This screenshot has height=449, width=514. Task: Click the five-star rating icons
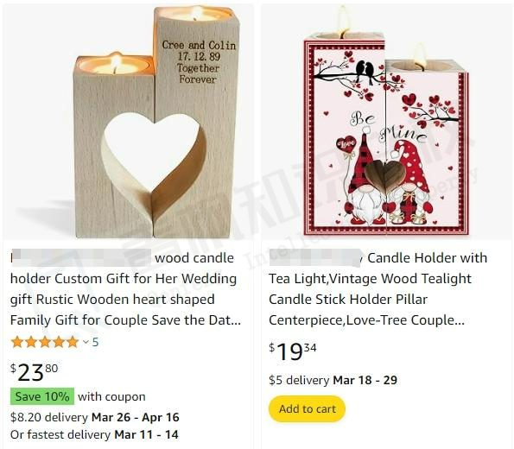(45, 342)
